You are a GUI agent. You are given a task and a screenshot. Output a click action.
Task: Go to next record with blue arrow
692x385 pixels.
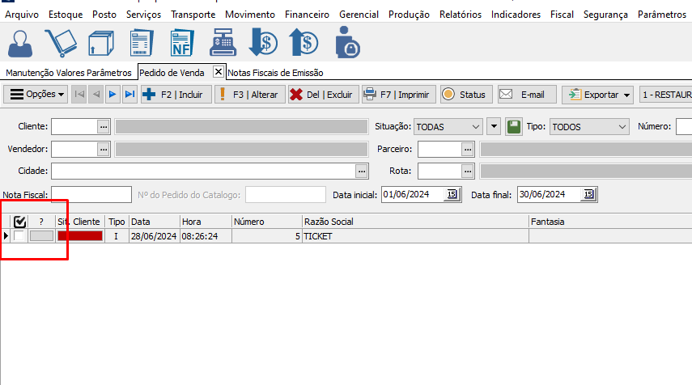tap(113, 95)
